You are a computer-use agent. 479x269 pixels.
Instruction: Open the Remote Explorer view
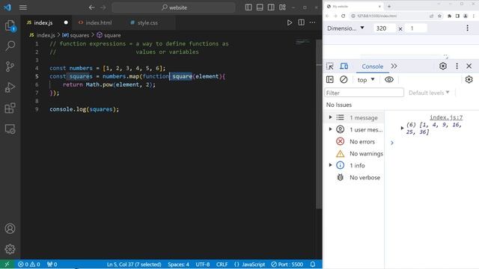tap(10, 129)
